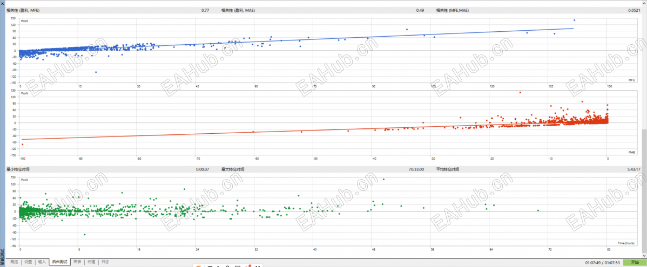Viewport: 647px width, 267px height.
Task: Click the green 开始 button
Action: pos(634,263)
